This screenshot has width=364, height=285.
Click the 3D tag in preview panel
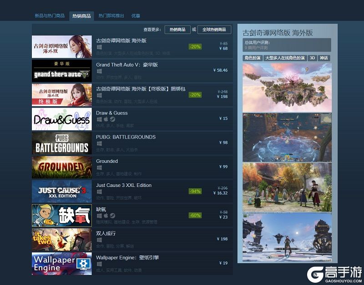(312, 58)
